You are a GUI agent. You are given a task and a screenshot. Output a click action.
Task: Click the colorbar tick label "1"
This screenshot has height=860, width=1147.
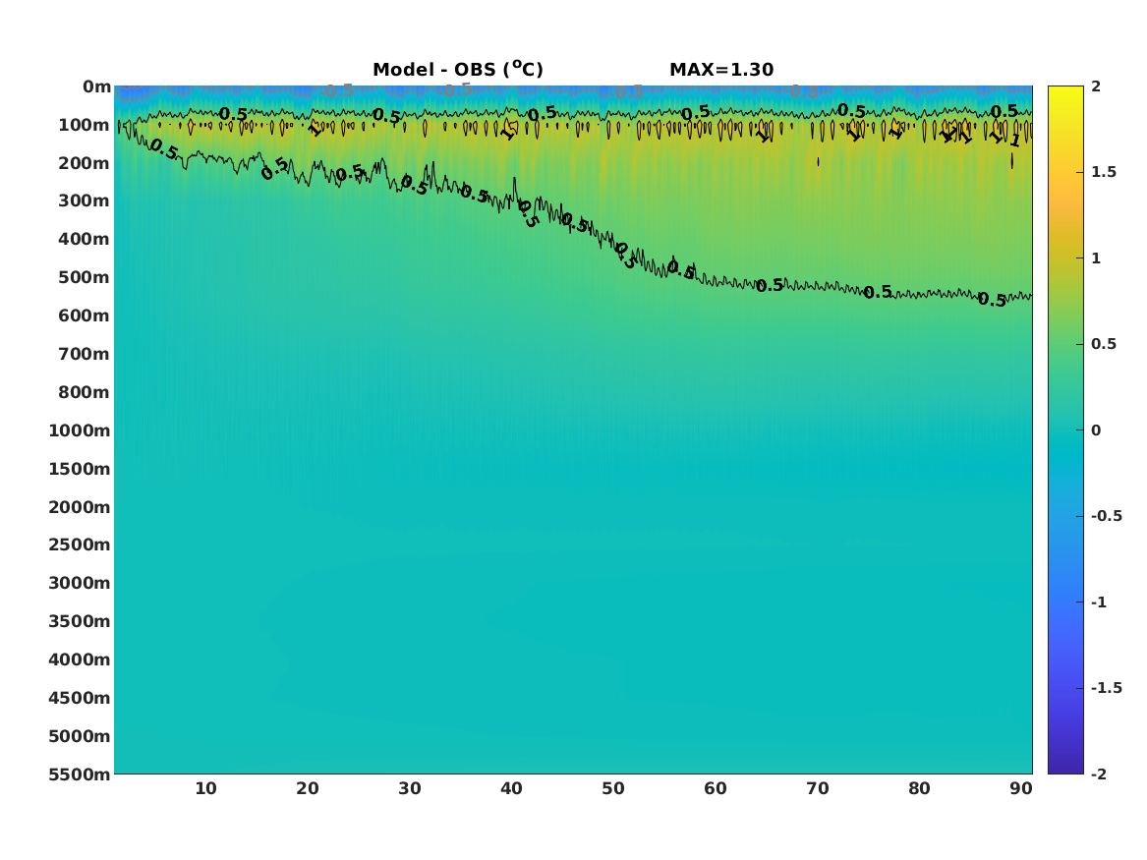pyautogui.click(x=1096, y=258)
